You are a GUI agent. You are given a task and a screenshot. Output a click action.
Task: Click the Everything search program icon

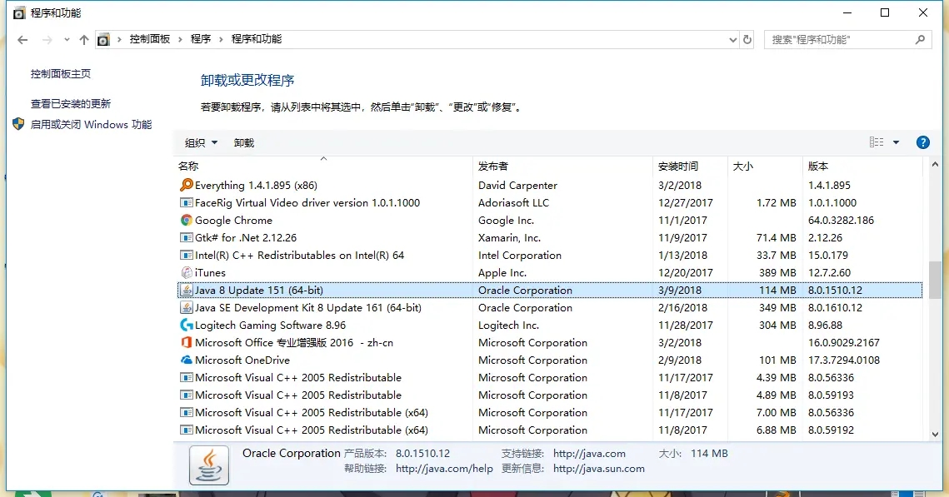click(x=187, y=186)
